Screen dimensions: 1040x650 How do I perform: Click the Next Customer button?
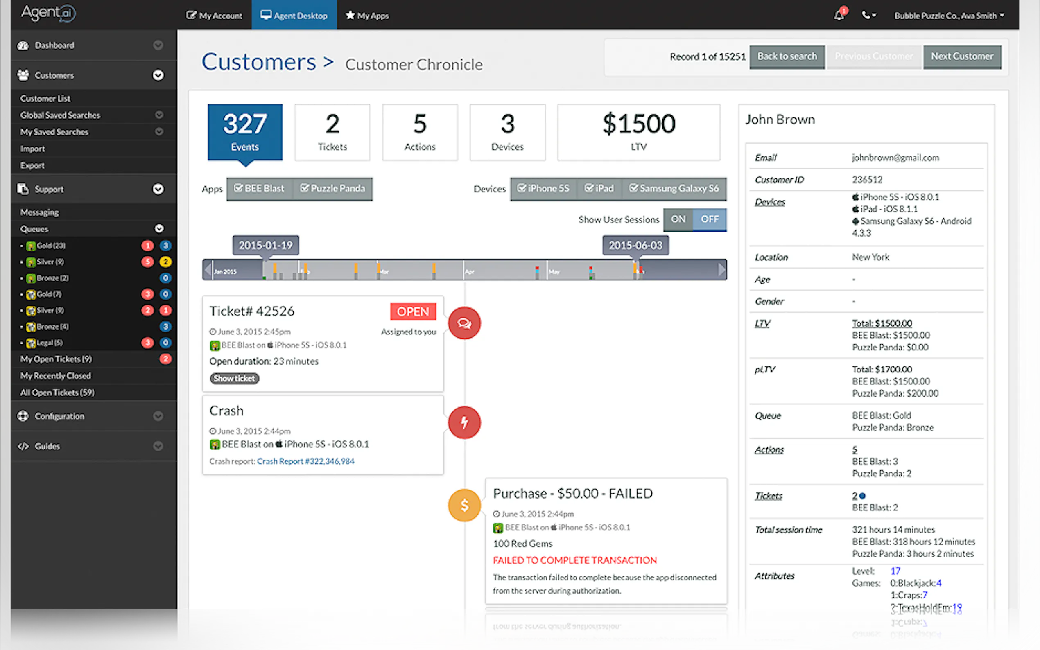point(962,57)
